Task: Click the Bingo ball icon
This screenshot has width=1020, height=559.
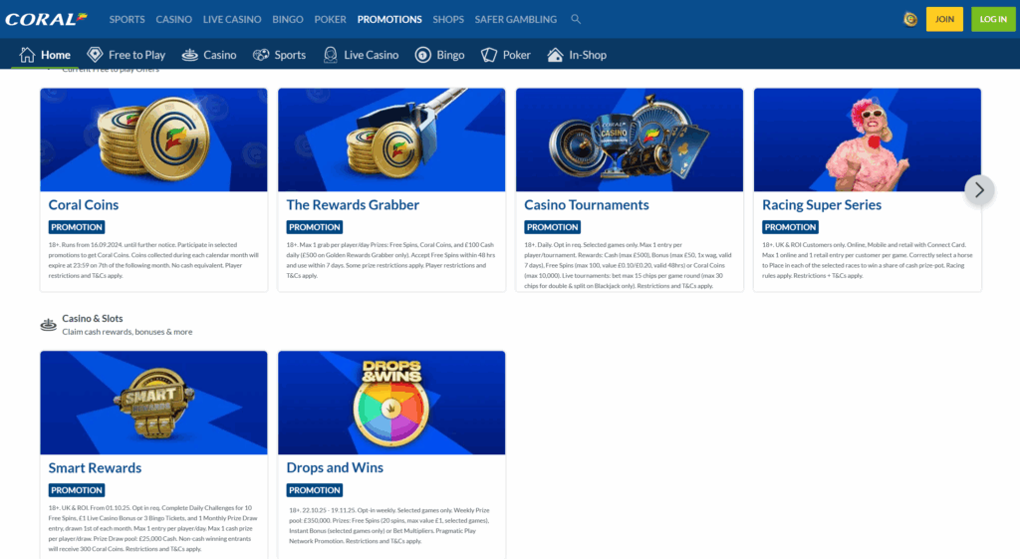Action: tap(423, 55)
